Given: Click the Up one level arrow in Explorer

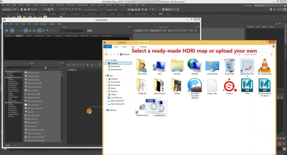Looking at the screenshot, I should coord(117,54).
